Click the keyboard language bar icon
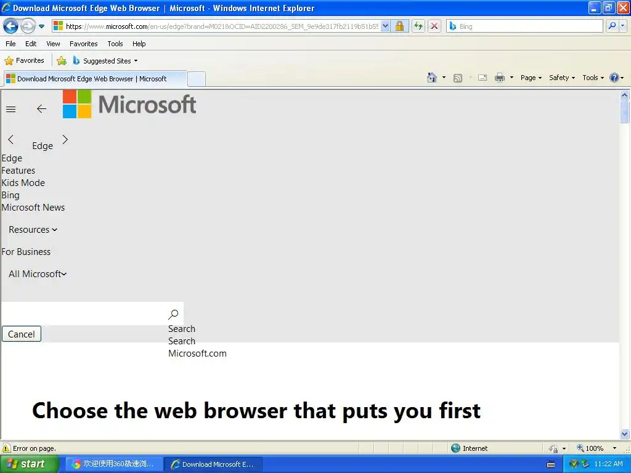Image resolution: width=631 pixels, height=473 pixels. click(551, 464)
